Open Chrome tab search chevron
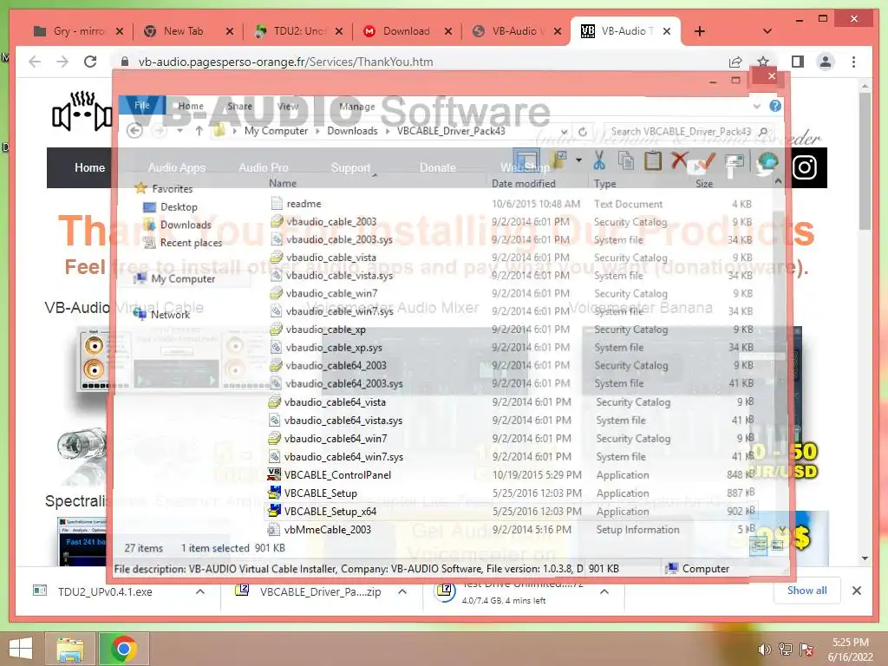The image size is (888, 666). 767,31
